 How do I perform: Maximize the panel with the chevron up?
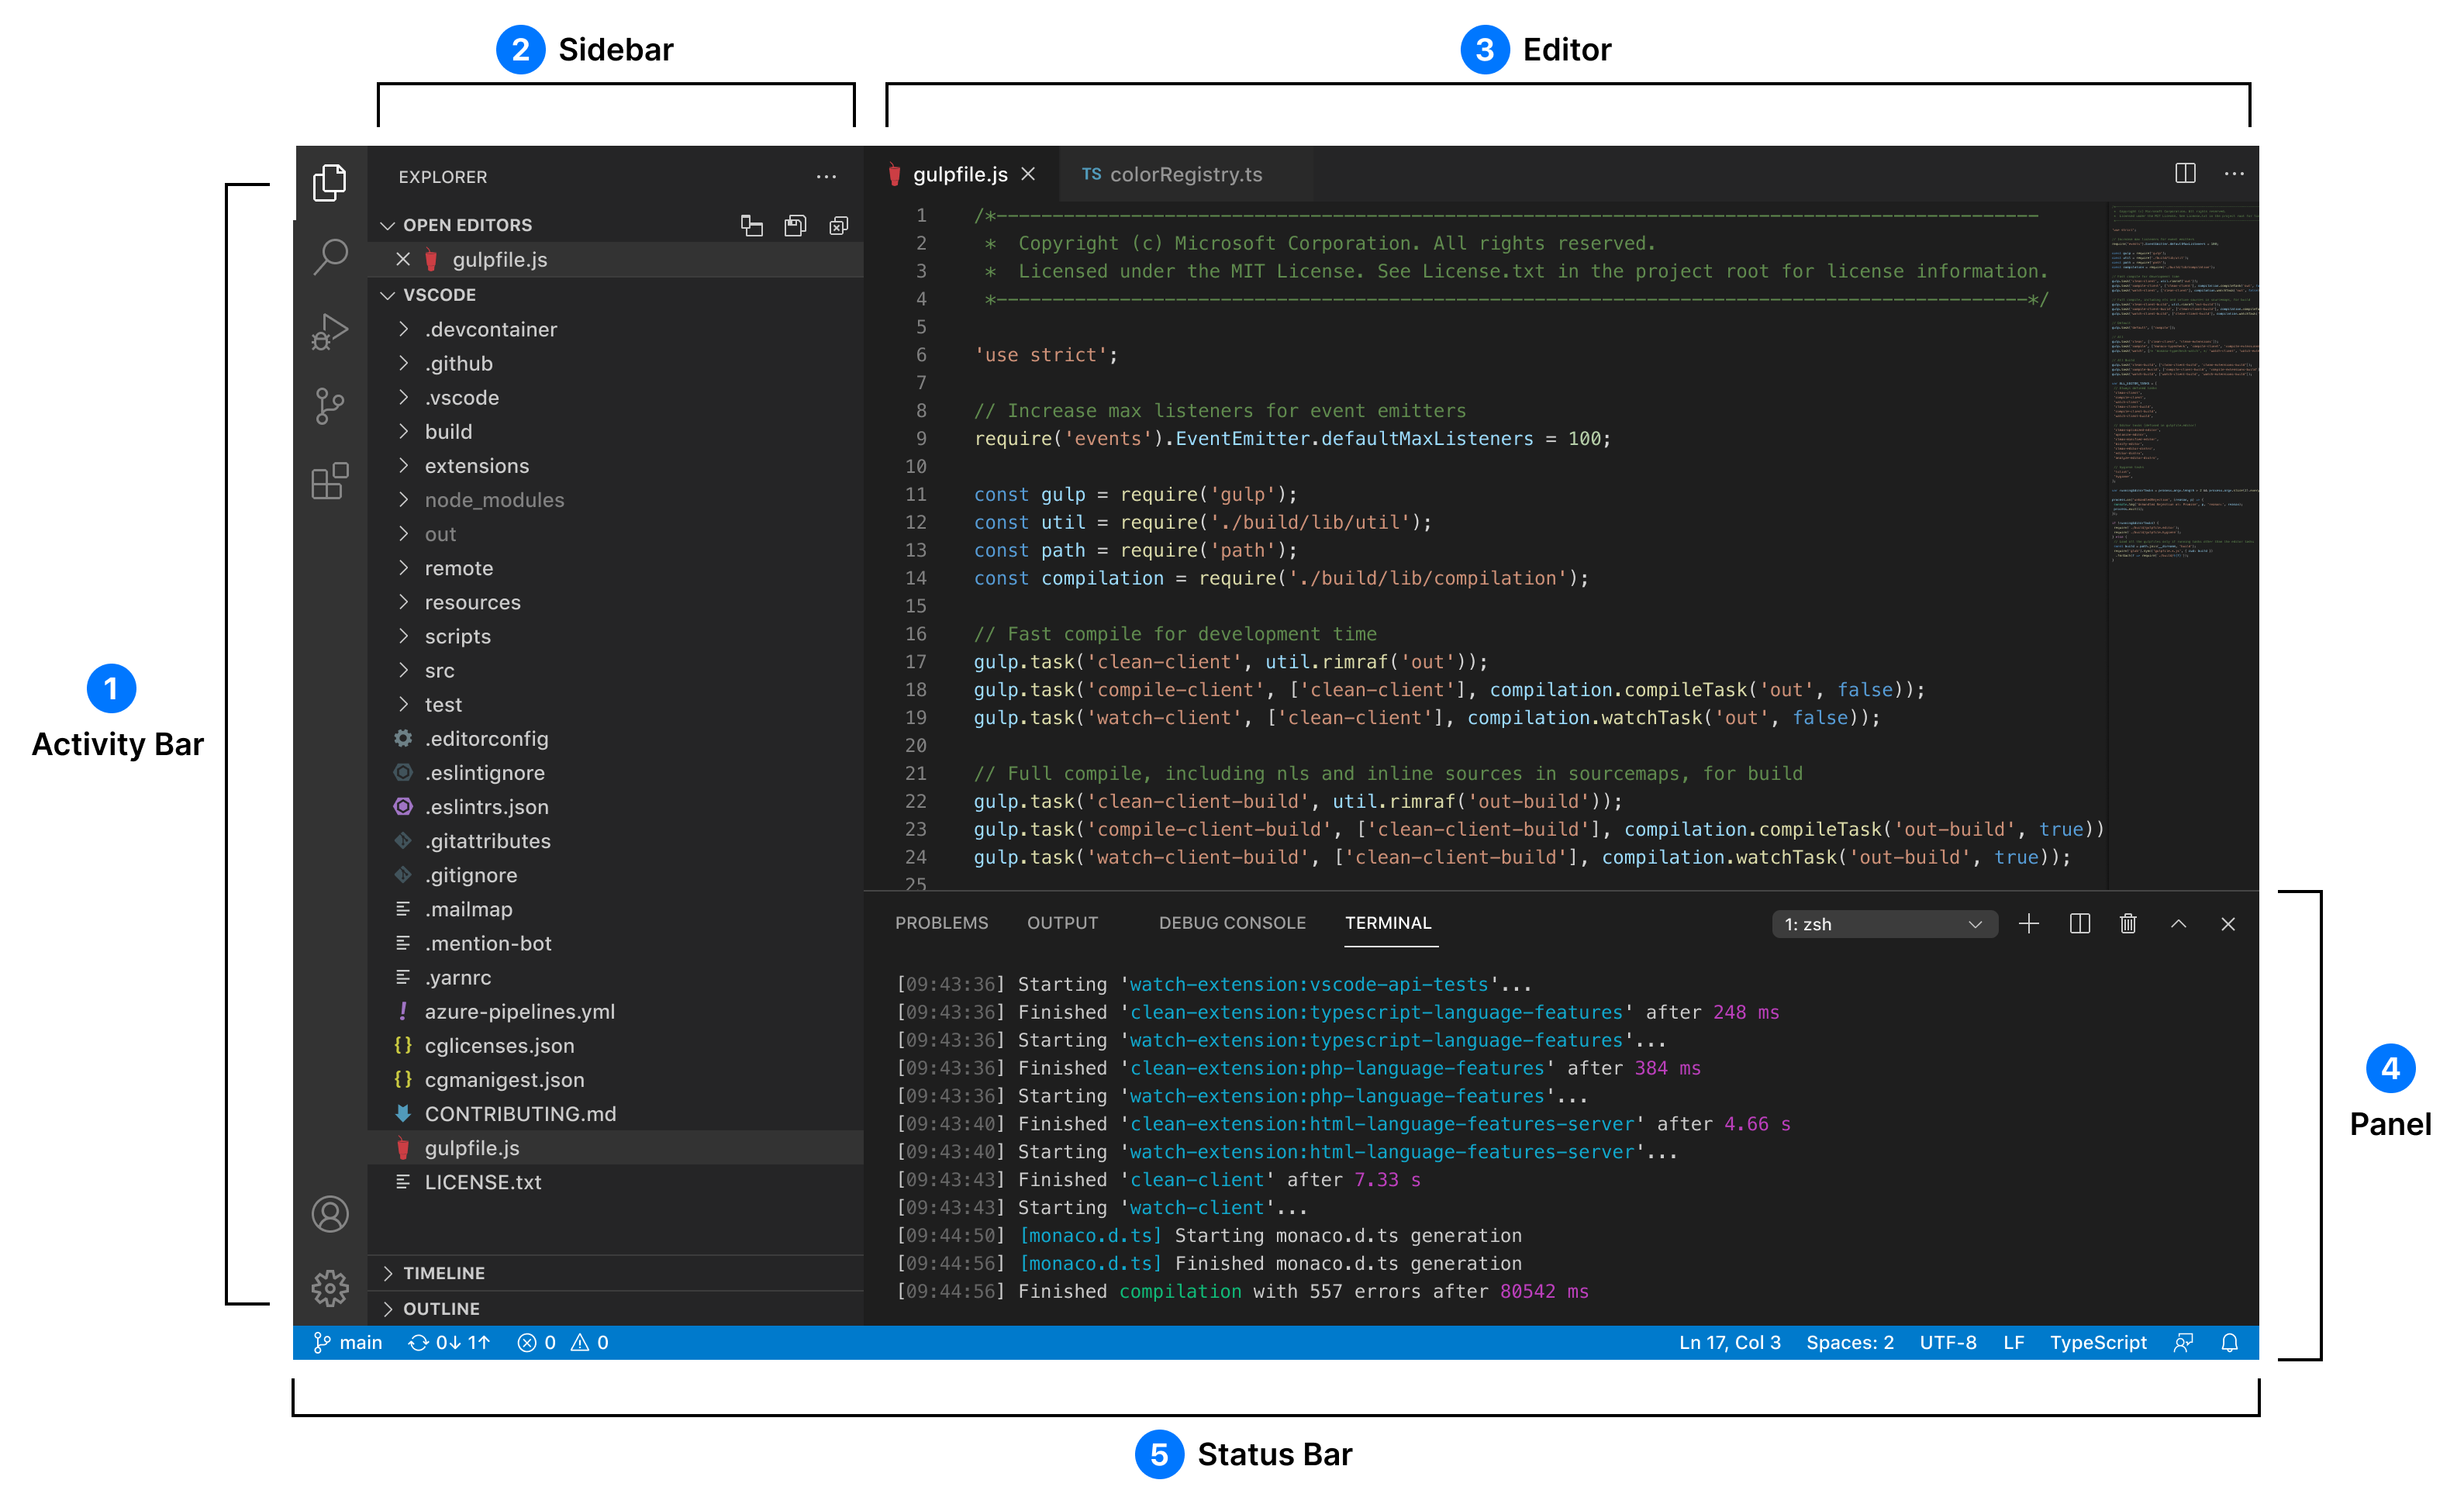coord(2178,924)
